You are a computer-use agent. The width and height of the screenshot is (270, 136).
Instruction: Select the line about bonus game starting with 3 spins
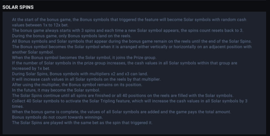[128, 31]
